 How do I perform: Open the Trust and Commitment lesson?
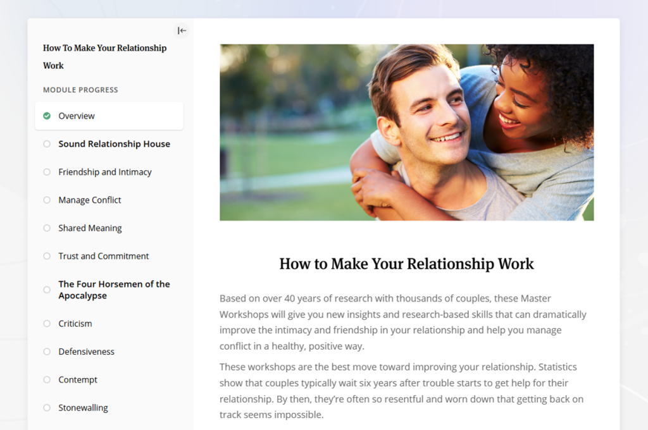pyautogui.click(x=103, y=256)
